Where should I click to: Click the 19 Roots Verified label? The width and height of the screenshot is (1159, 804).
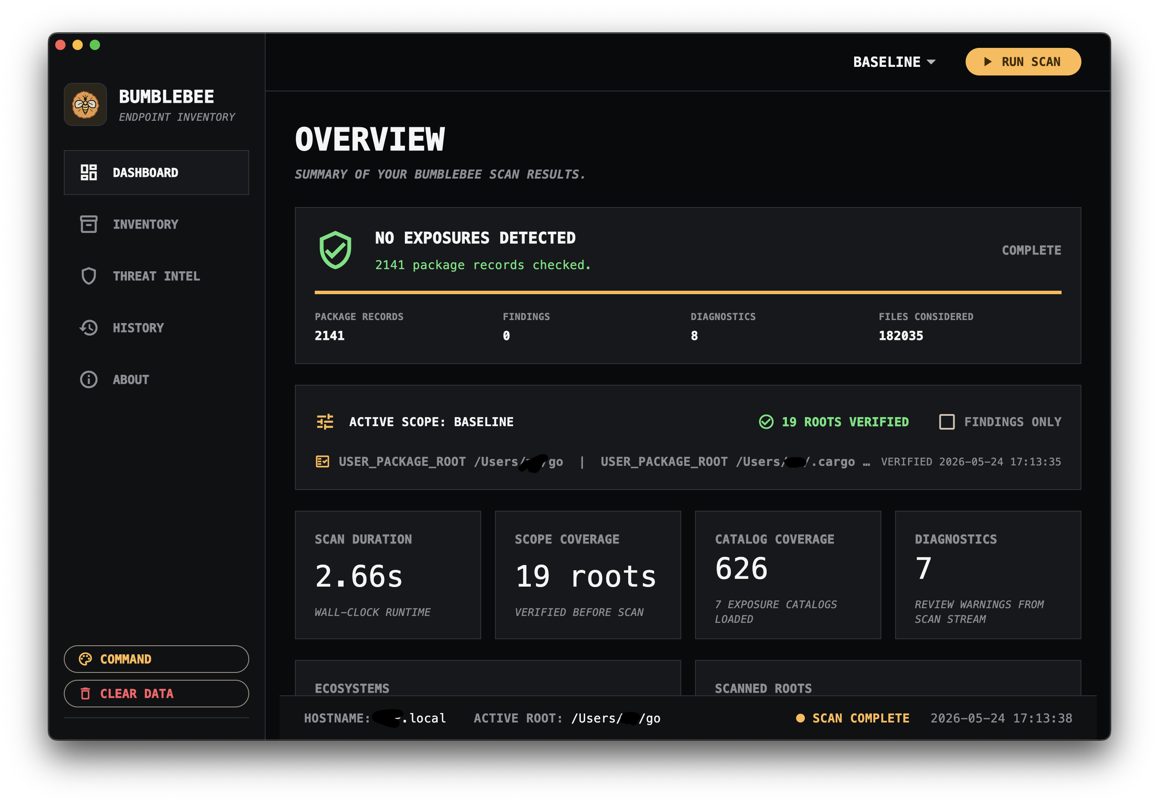click(846, 422)
